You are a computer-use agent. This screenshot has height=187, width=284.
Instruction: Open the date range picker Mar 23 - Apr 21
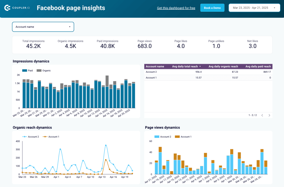[254, 8]
